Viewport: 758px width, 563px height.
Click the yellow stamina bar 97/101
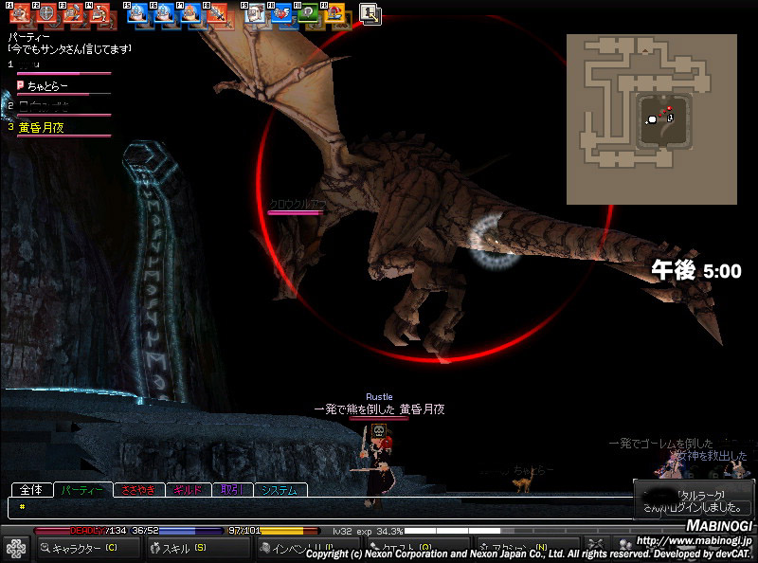273,531
